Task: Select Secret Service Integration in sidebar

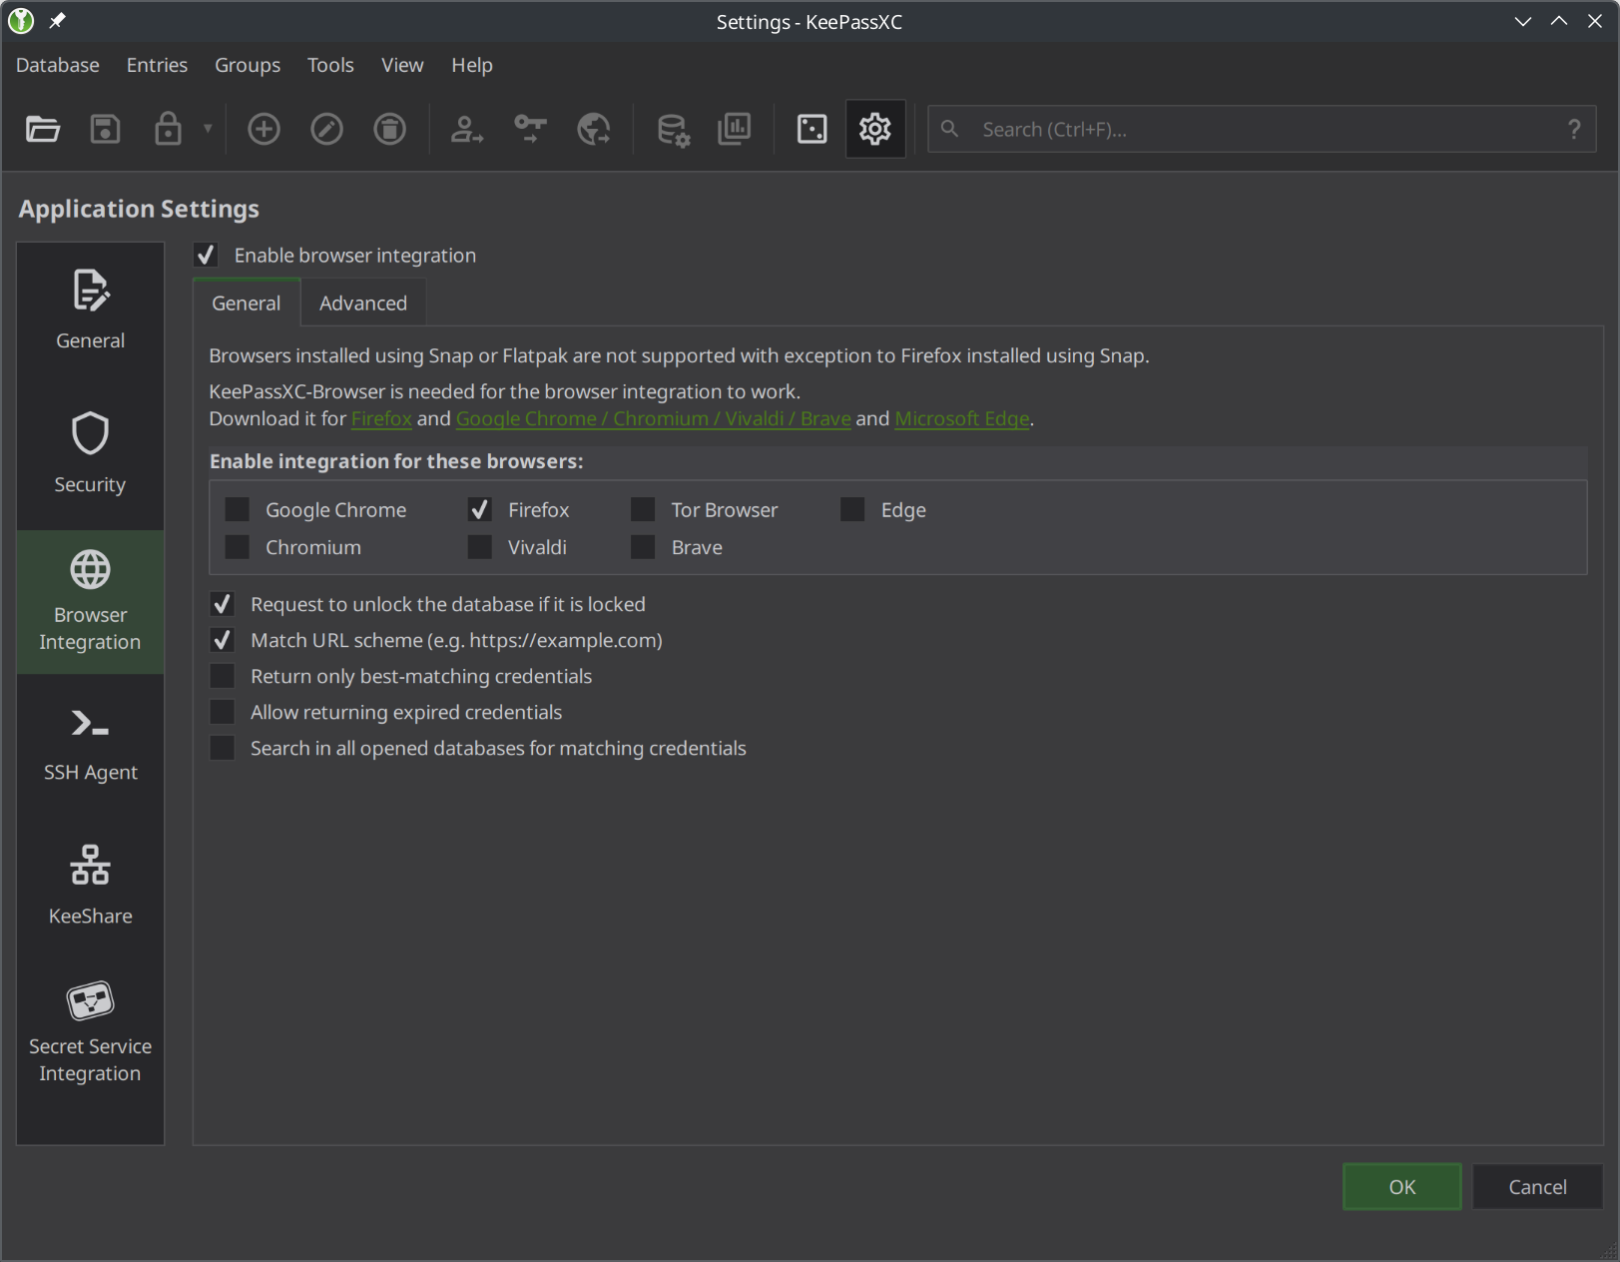Action: pos(90,1032)
